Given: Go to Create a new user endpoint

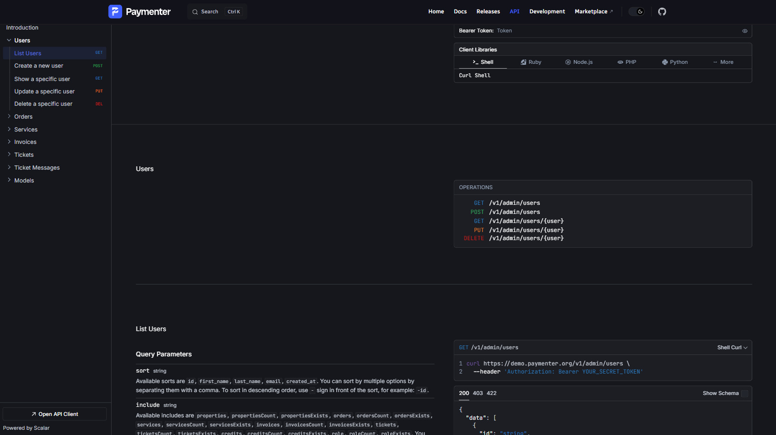Looking at the screenshot, I should click(39, 66).
